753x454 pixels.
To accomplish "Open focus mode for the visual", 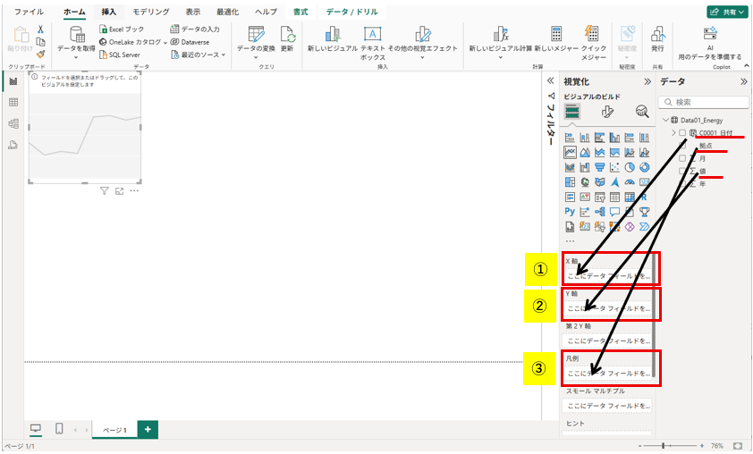I will 119,191.
